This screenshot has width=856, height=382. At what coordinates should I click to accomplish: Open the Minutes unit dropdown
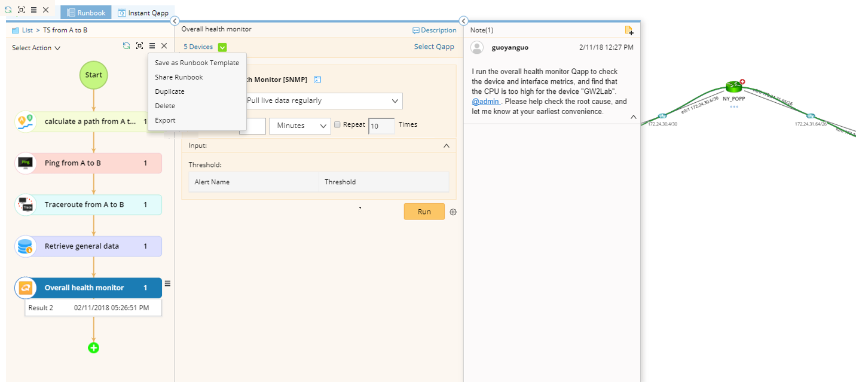click(x=300, y=126)
